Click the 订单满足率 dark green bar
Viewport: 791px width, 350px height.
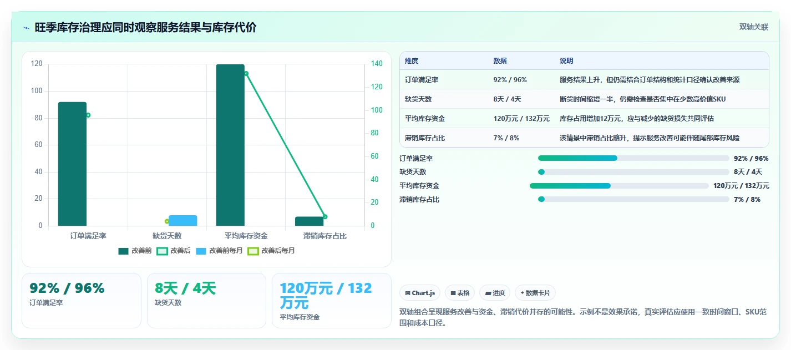click(72, 164)
